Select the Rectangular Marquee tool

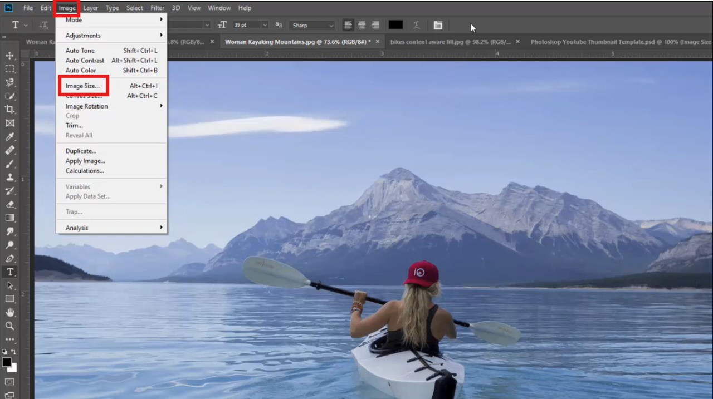click(9, 69)
